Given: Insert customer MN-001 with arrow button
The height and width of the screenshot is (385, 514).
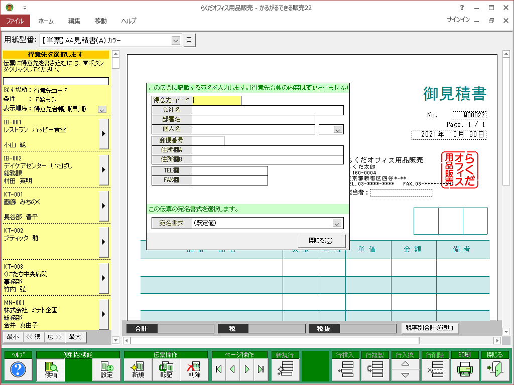Looking at the screenshot, I should 103,314.
